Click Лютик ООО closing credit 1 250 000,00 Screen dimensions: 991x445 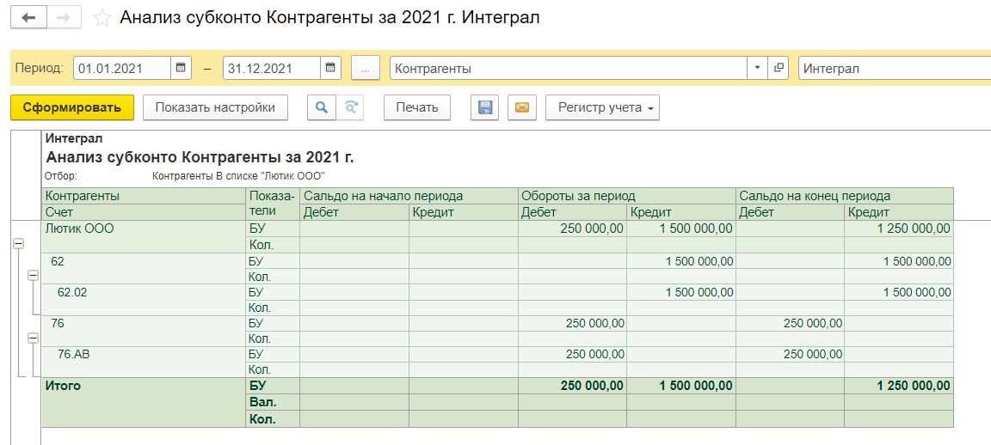899,229
